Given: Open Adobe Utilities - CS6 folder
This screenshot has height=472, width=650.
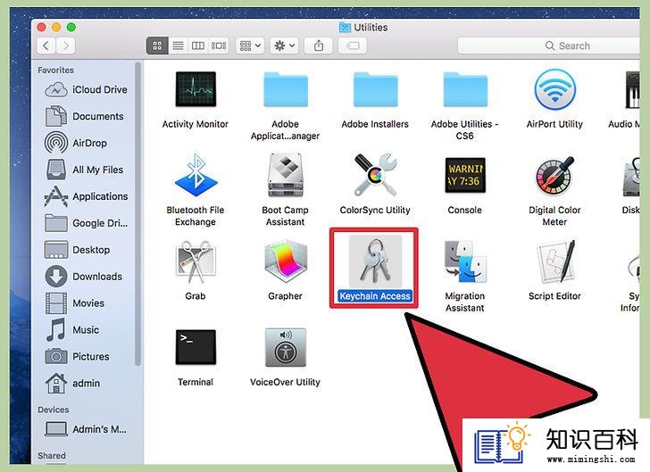Looking at the screenshot, I should (464, 89).
